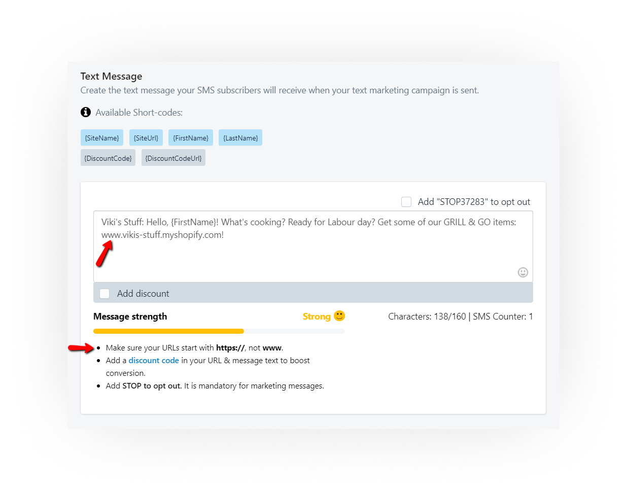Open the discount code link
The image size is (627, 494).
[x=154, y=361]
